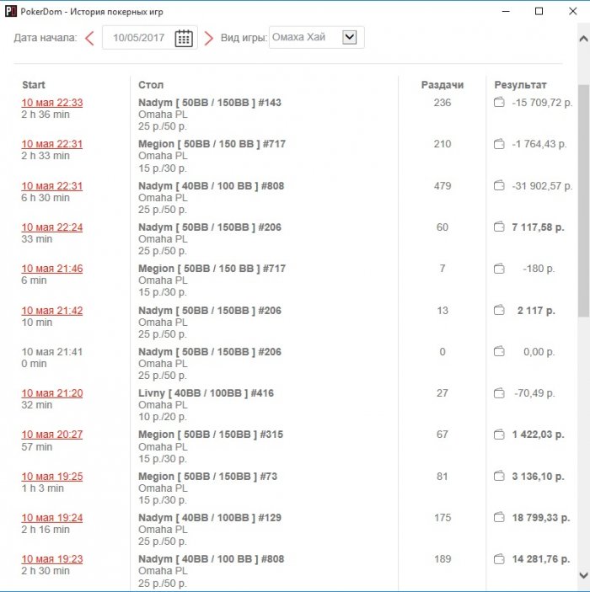Open session link 10 мая 22:24
This screenshot has height=592, width=590.
click(x=52, y=227)
